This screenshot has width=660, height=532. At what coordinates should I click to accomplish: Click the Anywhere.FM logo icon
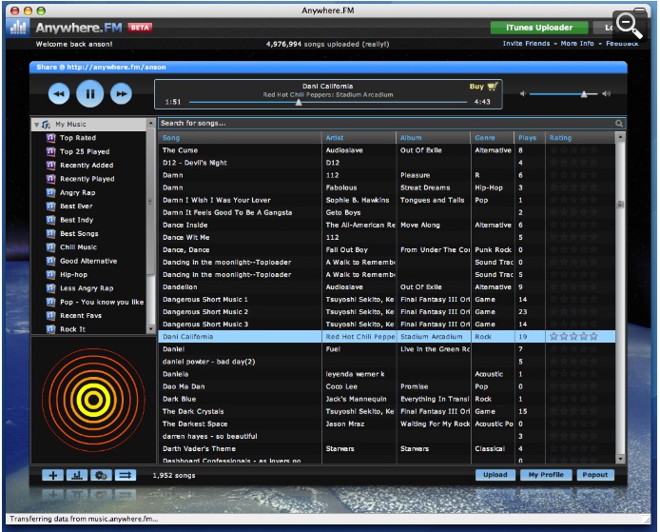click(x=18, y=28)
